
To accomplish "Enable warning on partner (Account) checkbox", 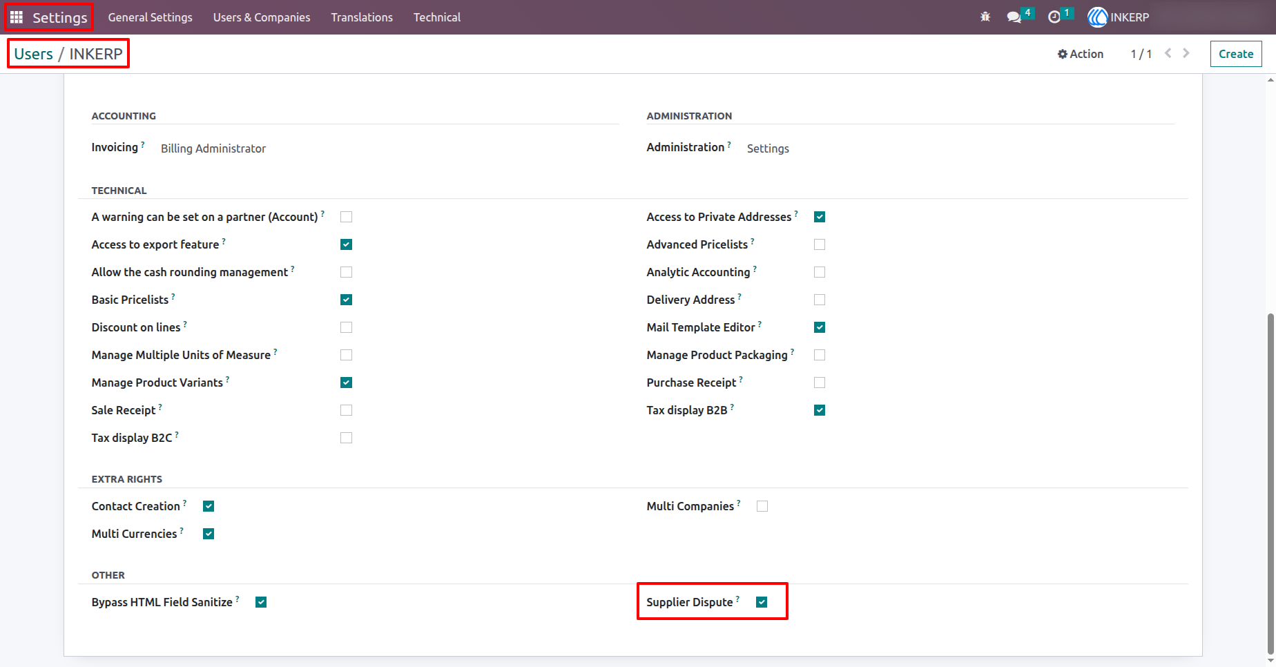I will [347, 217].
